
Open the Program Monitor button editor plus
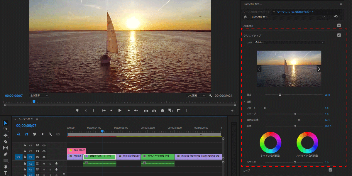[232, 111]
